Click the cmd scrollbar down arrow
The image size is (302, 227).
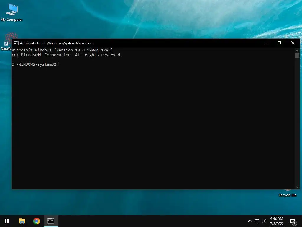(x=297, y=187)
